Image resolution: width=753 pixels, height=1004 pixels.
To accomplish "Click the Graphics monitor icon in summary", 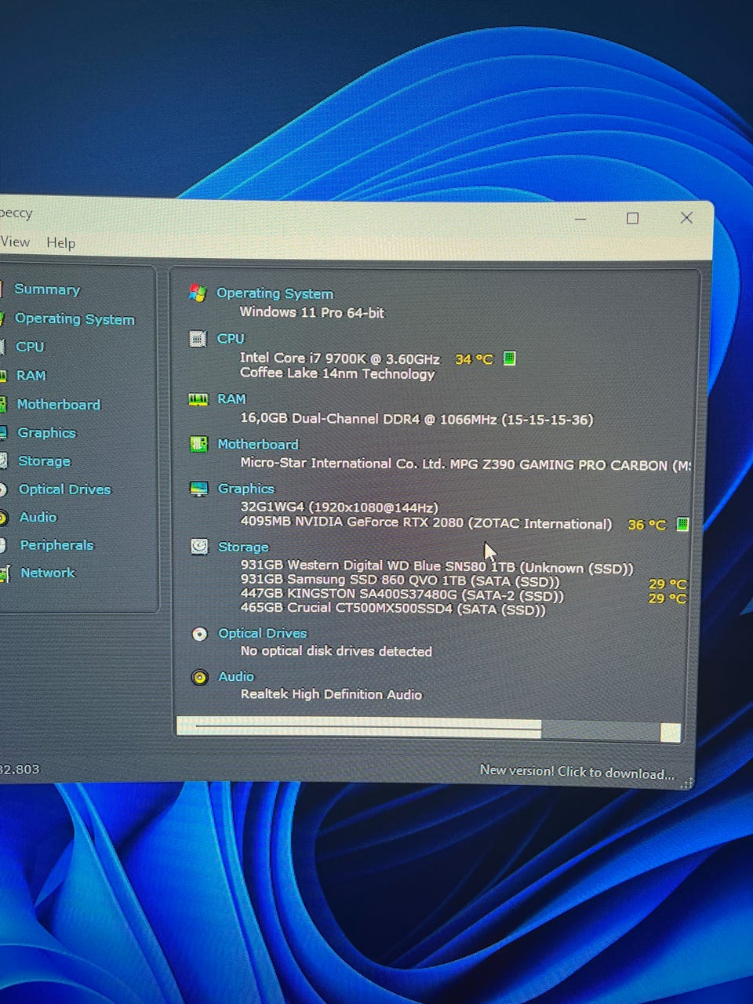I will coord(199,489).
